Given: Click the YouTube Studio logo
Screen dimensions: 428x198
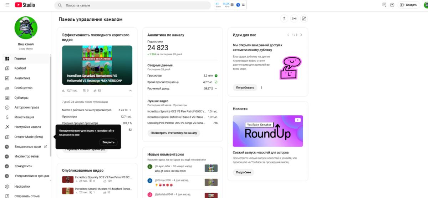Looking at the screenshot, I should pyautogui.click(x=25, y=5).
